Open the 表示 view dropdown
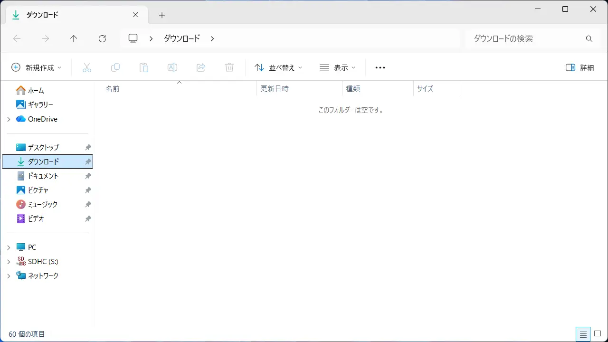 tap(338, 67)
